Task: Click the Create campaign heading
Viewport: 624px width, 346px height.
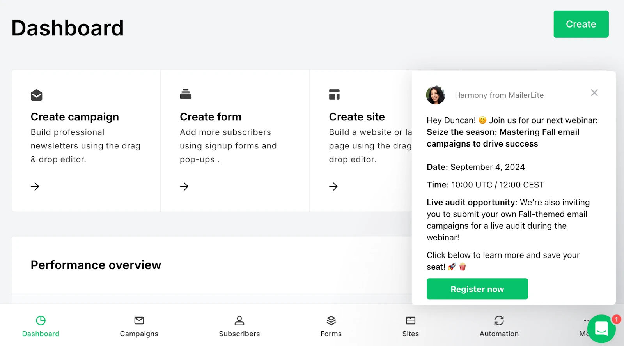Action: point(75,117)
